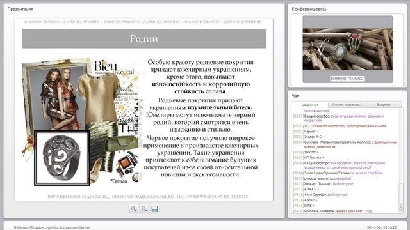Select the Светлана Акварель chat message
The width and height of the screenshot is (410, 230).
(332, 211)
